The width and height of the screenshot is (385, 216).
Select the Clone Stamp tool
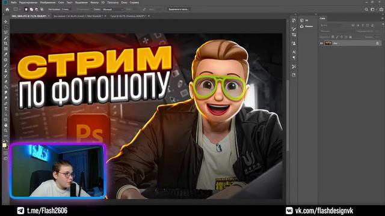coord(5,71)
